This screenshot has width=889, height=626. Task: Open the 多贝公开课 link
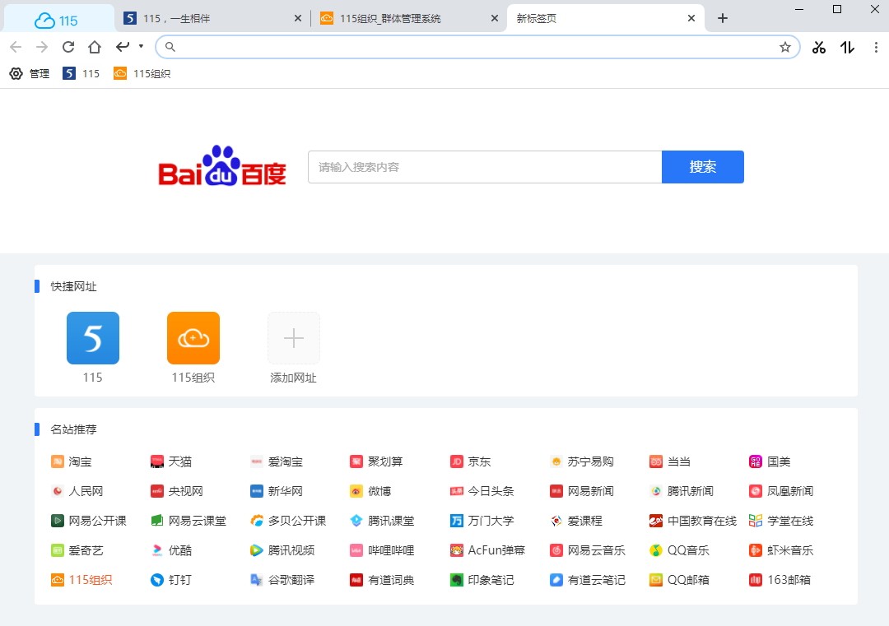[x=289, y=521]
